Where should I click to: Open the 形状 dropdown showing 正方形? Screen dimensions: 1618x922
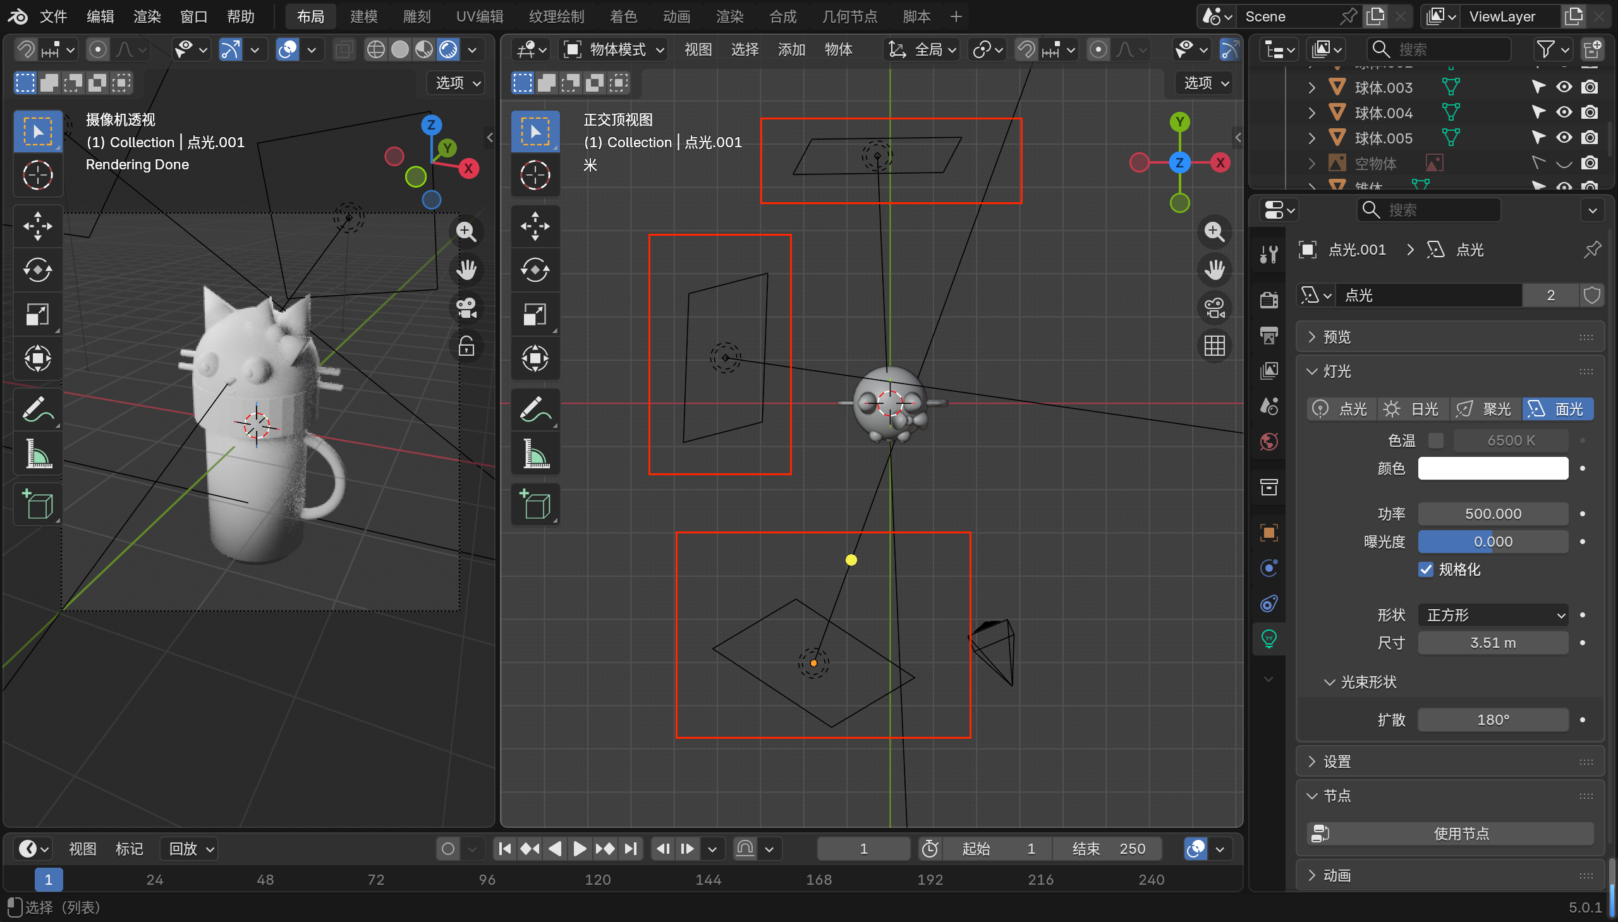tap(1493, 615)
